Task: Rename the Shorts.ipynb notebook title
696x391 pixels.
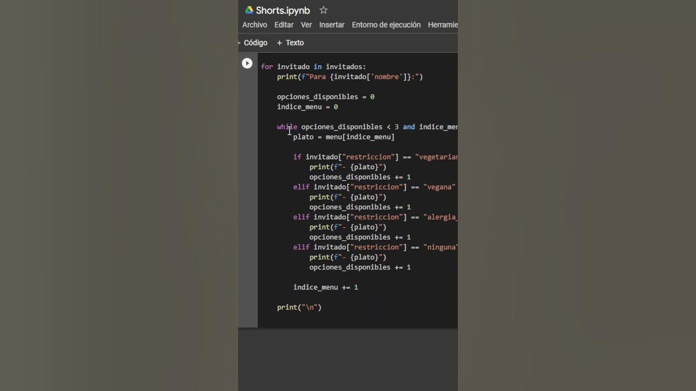Action: [x=283, y=10]
